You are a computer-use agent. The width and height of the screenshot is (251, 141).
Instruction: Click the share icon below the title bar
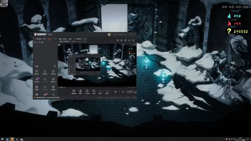pyautogui.click(x=133, y=40)
